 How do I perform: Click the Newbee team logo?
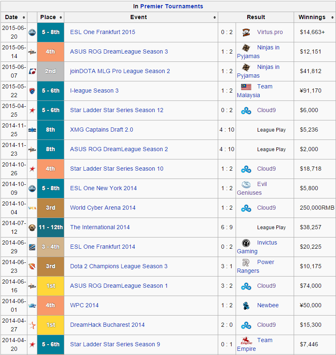point(246,306)
